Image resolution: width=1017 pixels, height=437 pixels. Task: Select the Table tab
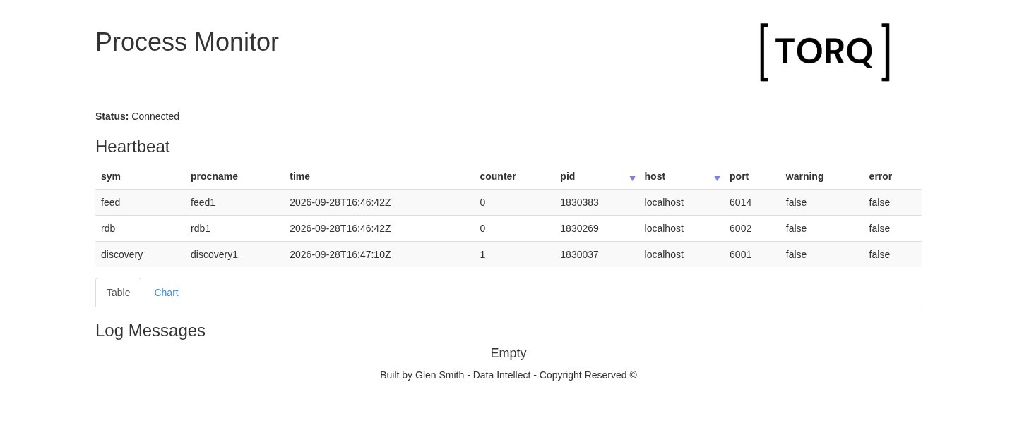[118, 293]
